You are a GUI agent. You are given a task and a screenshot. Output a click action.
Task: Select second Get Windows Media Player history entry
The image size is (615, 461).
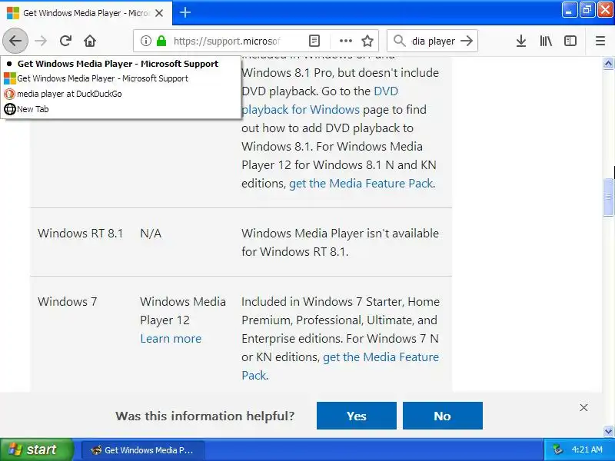click(121, 78)
